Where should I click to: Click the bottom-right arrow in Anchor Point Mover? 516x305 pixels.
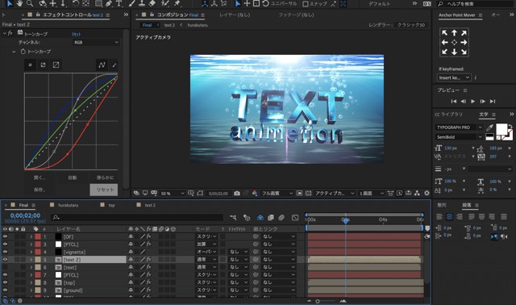coord(464,52)
